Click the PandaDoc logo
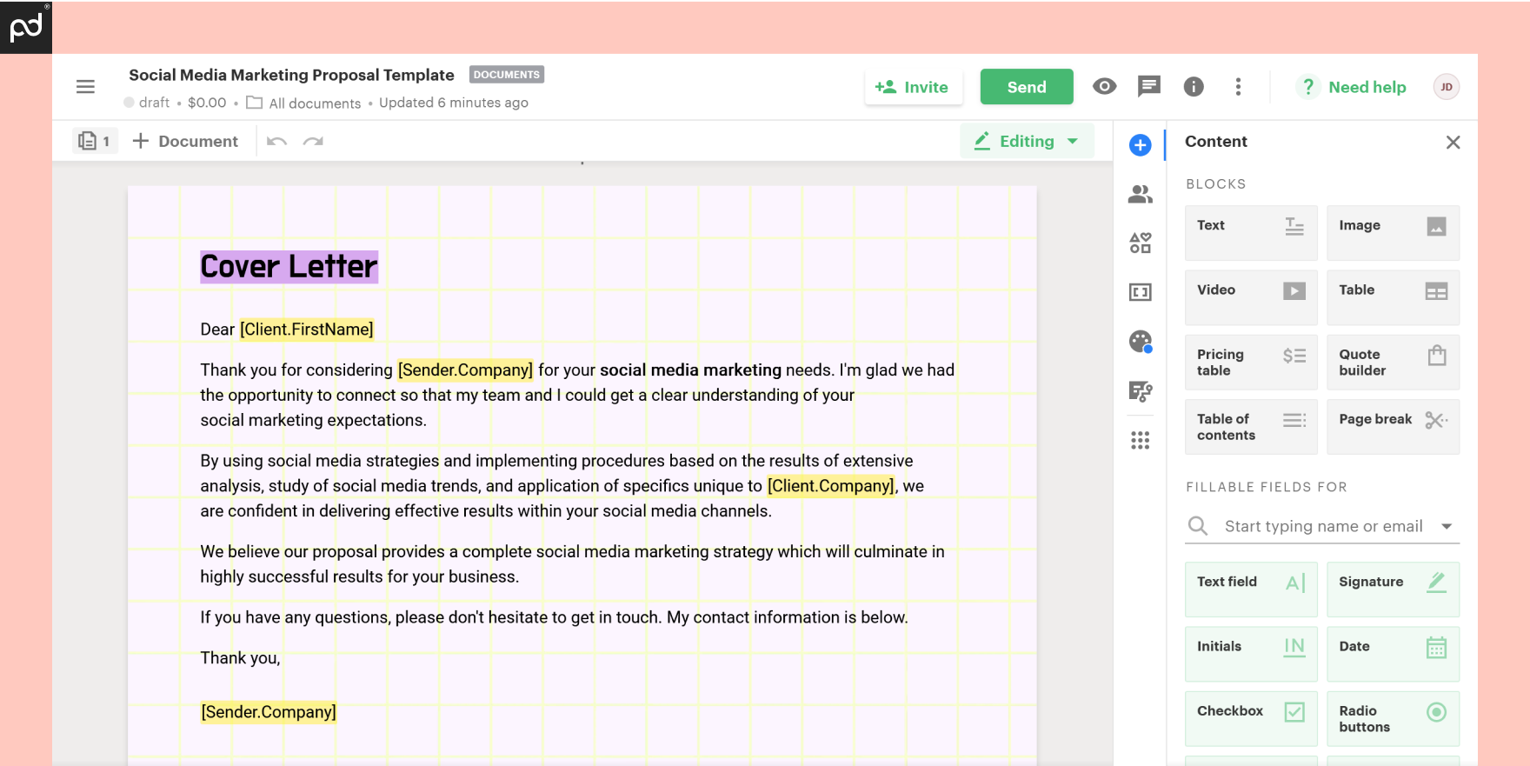Image resolution: width=1530 pixels, height=766 pixels. (x=26, y=27)
